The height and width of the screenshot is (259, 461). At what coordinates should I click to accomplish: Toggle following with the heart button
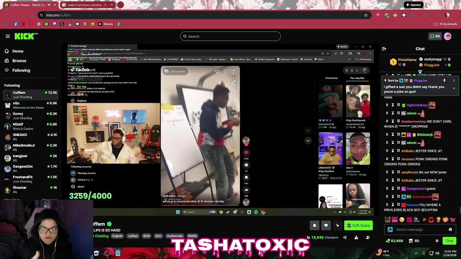click(x=326, y=226)
